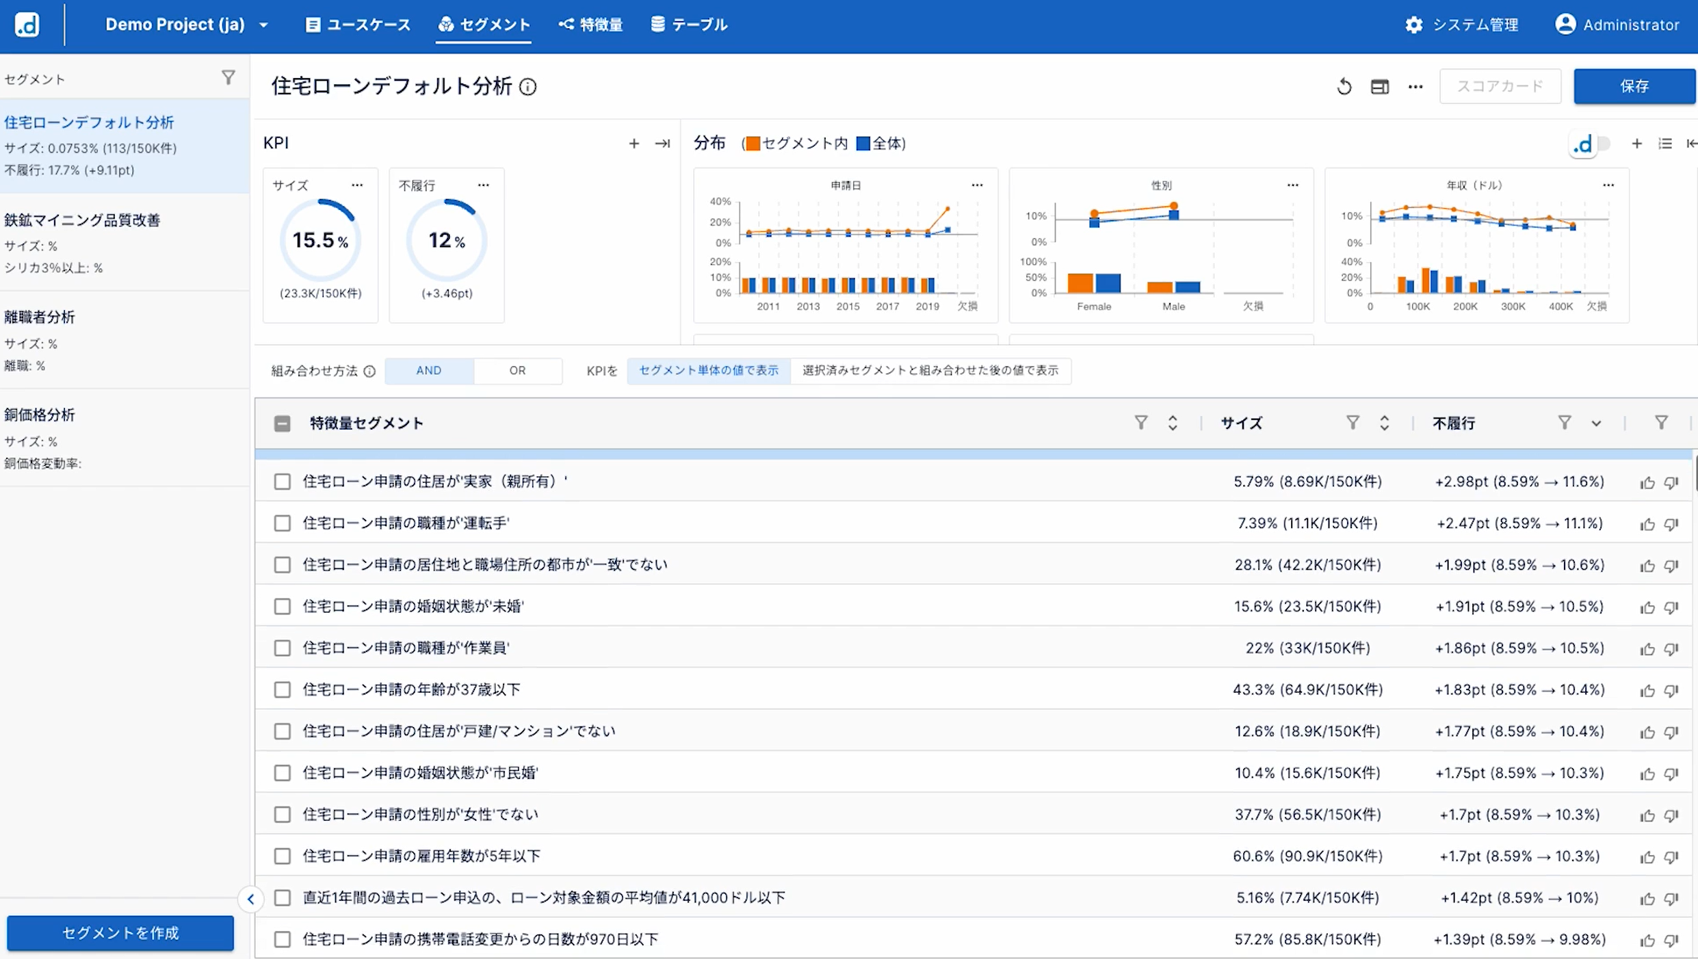
Task: Check the 職種が'作業員' row
Action: 282,648
